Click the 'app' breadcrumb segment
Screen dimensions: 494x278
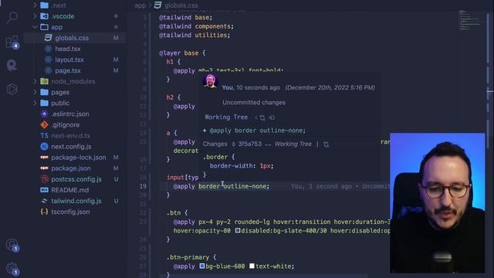click(140, 5)
